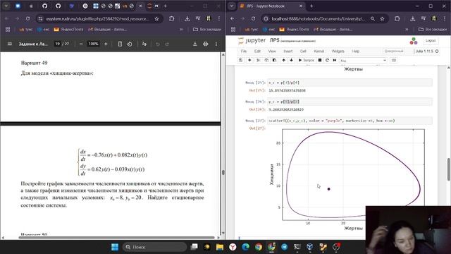The height and width of the screenshot is (254, 451).
Task: Click the localhost:8888 address bar
Action: coord(319,18)
